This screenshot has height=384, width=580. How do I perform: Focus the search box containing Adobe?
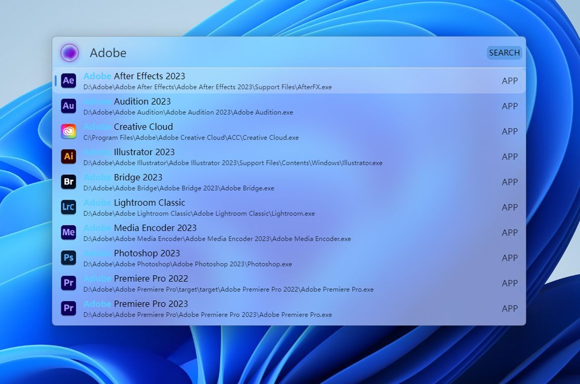point(285,53)
